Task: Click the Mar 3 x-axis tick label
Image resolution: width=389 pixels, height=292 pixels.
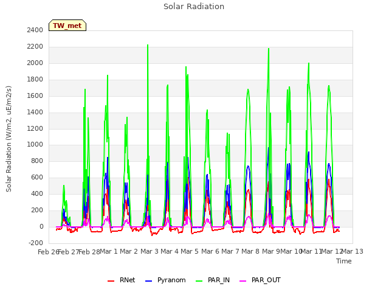Action: [x=150, y=251]
